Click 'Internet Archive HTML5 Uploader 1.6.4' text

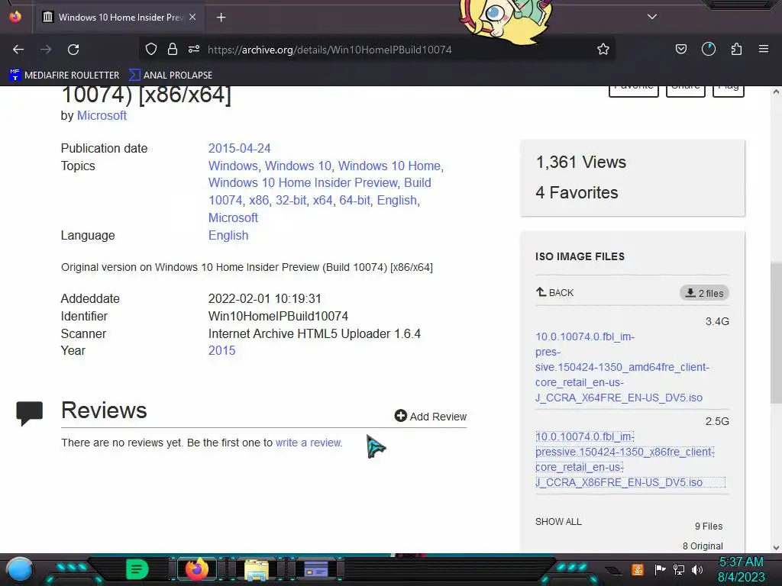[315, 334]
